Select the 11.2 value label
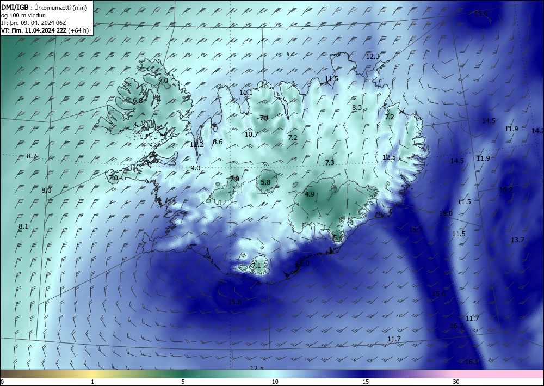Image resolution: width=544 pixels, height=386 pixels. 197,145
